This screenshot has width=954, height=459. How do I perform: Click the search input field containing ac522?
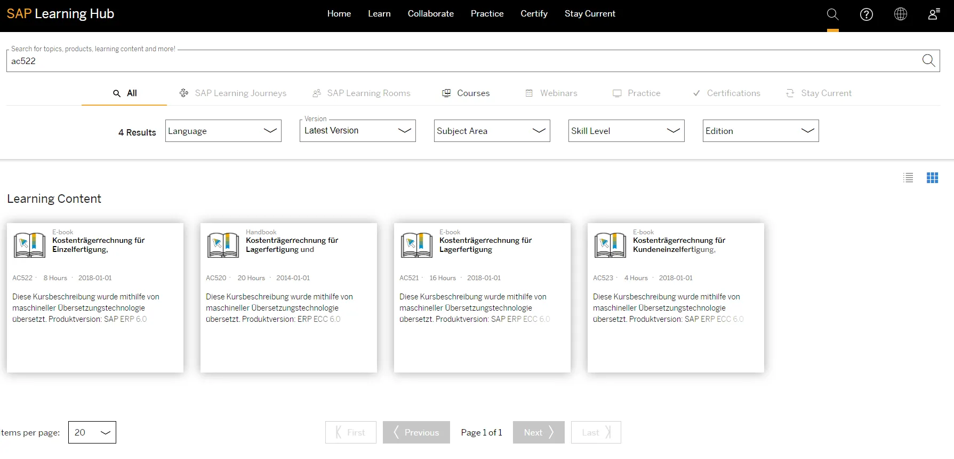(459, 61)
